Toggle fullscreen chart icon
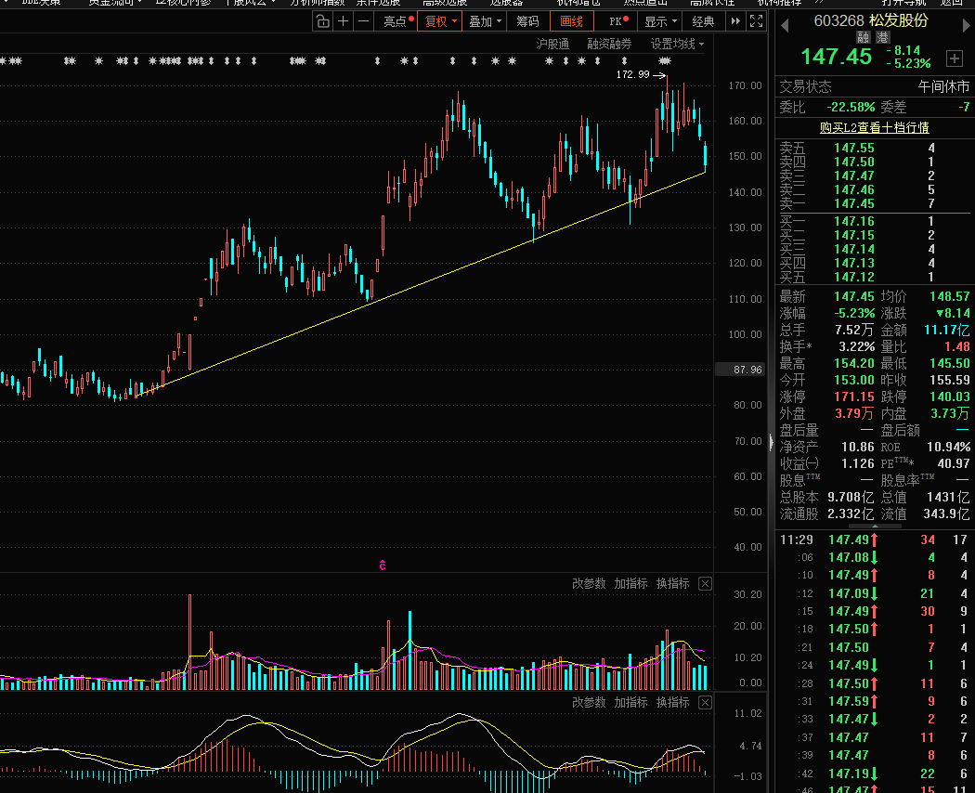This screenshot has height=793, width=975. tap(756, 21)
